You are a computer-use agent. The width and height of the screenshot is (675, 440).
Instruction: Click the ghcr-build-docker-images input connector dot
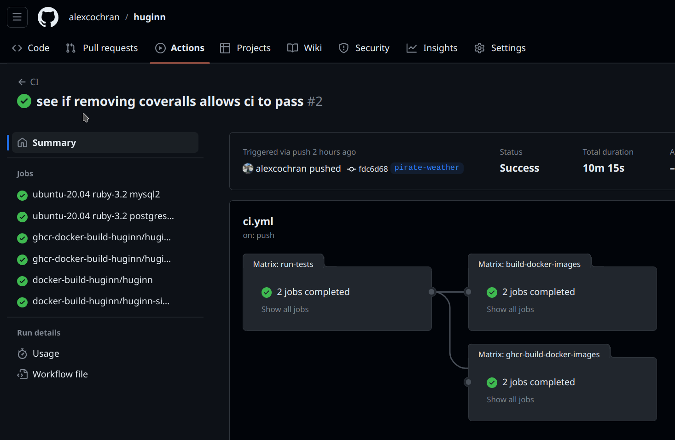[468, 382]
